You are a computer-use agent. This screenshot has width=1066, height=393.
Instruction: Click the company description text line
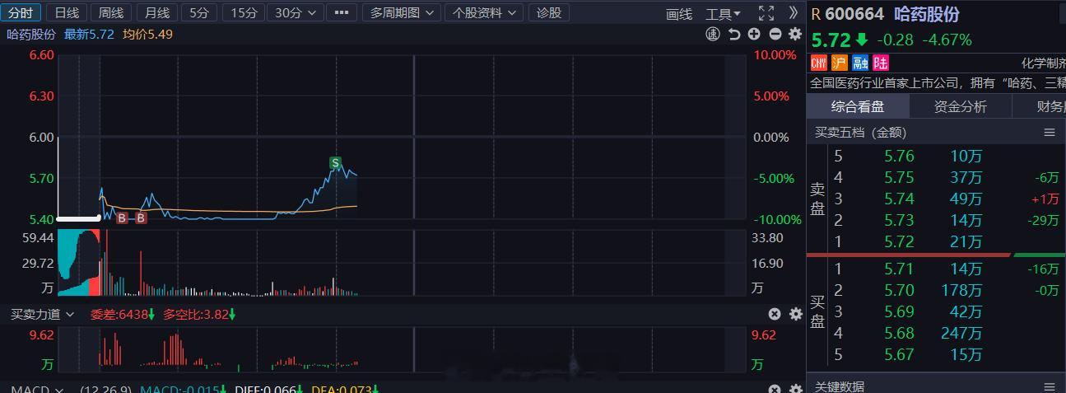(938, 82)
